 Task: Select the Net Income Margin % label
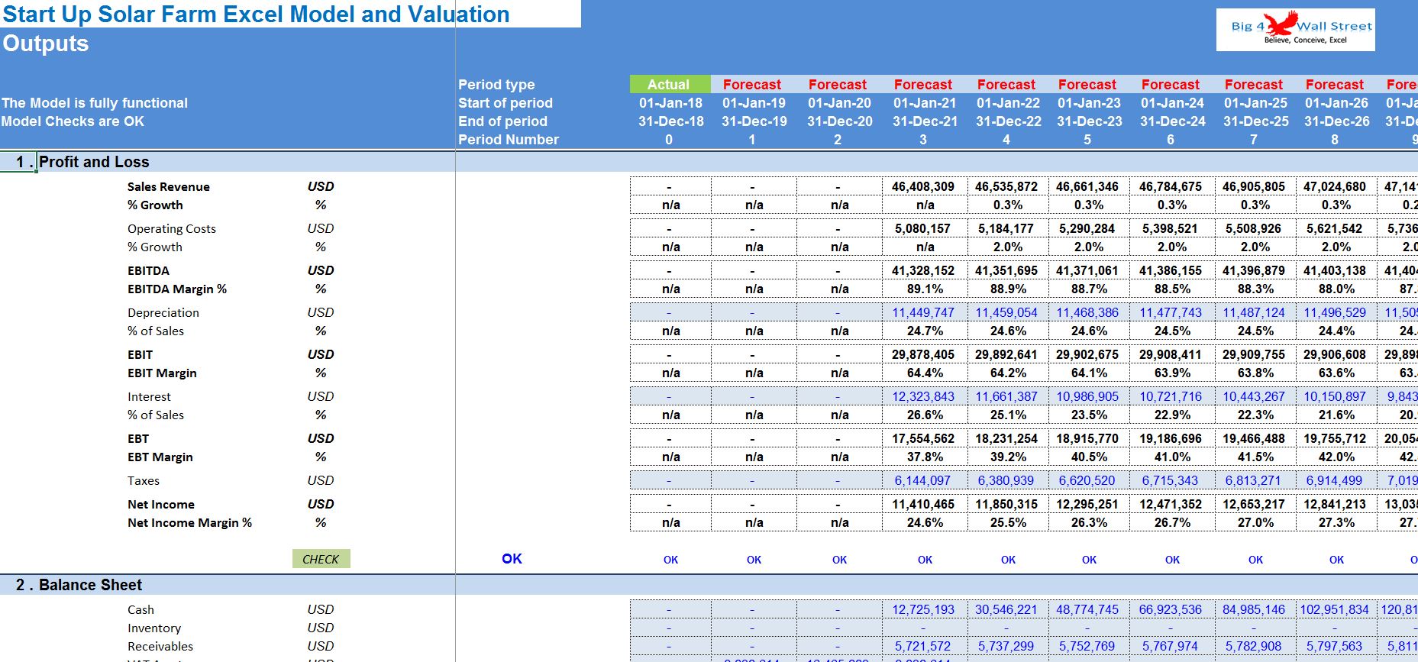[x=189, y=522]
